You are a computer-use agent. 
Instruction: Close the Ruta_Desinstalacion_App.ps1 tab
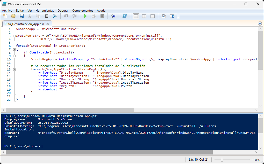(47, 24)
